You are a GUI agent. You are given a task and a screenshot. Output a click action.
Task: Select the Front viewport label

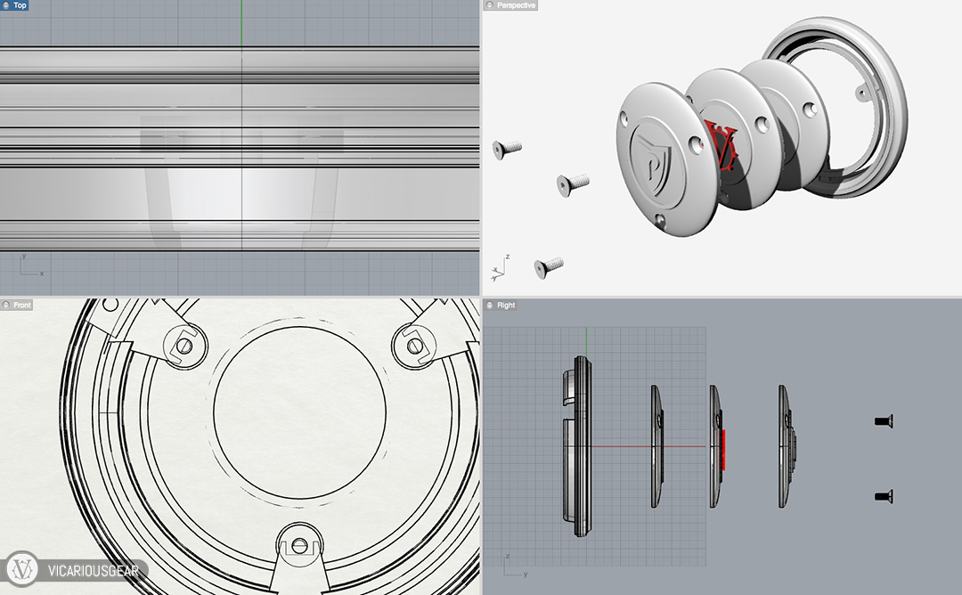(22, 306)
